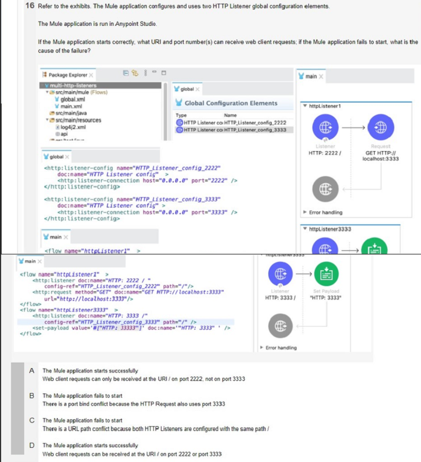This screenshot has height=462, width=421.
Task: Toggle Link with Editor in Package Explorer
Action: (x=135, y=73)
